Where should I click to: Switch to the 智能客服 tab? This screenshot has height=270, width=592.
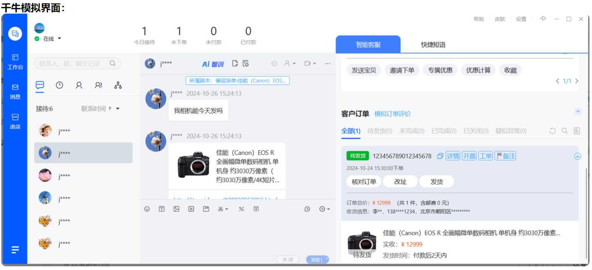coord(368,44)
